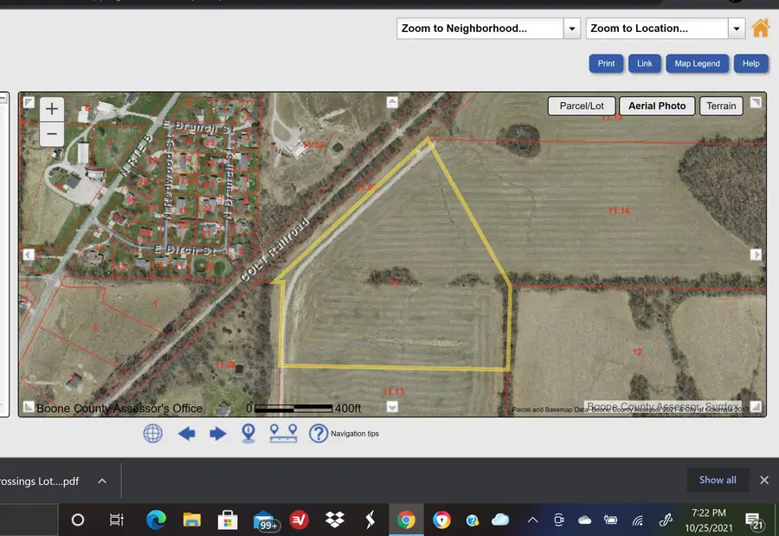Click the back navigation arrow below the map
779x536 pixels.
click(187, 433)
